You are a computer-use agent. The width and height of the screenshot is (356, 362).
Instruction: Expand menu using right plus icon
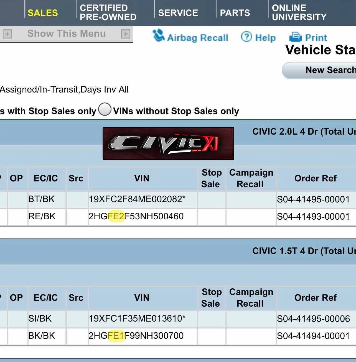coord(126,34)
